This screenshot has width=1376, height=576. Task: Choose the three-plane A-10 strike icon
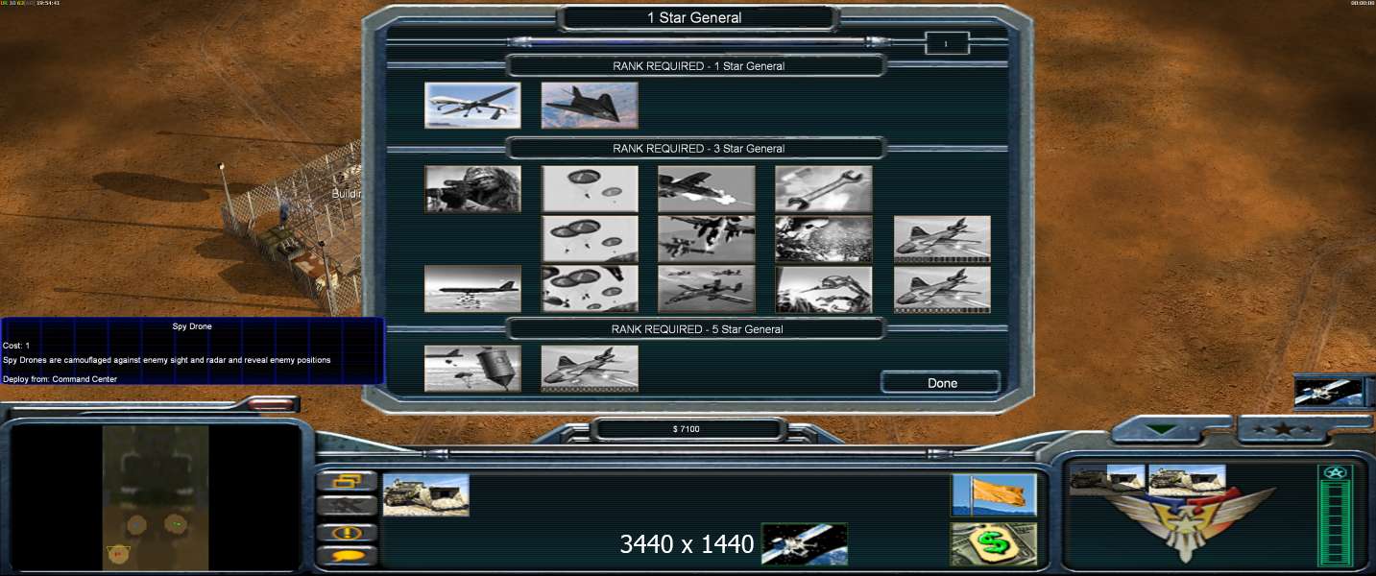707,289
